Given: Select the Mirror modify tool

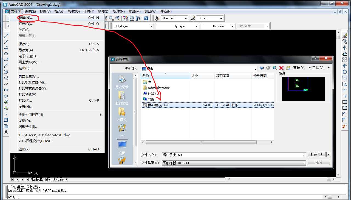Looking at the screenshot, I should (345, 48).
